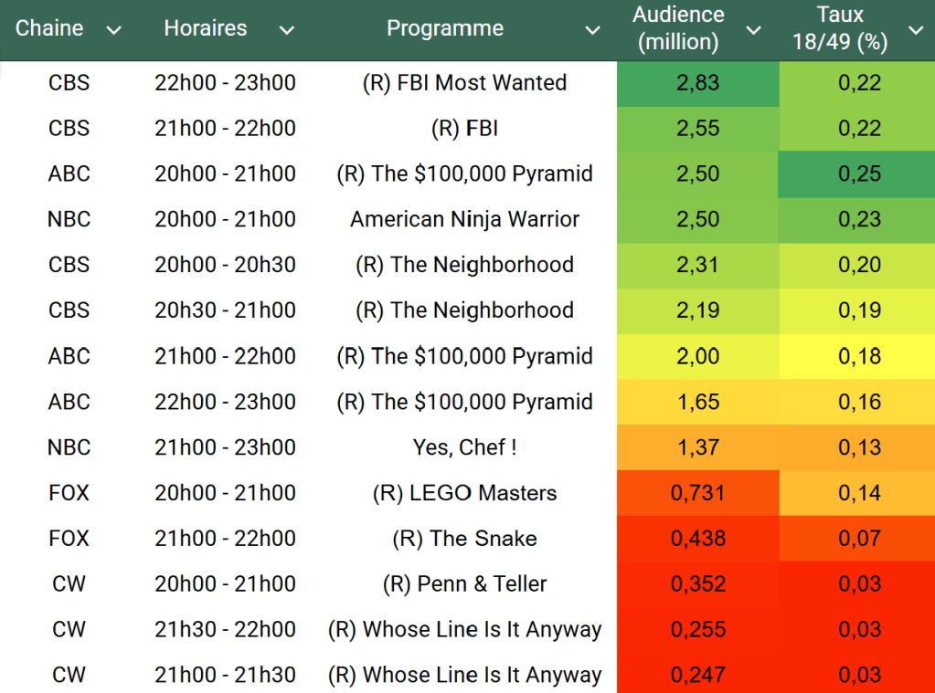This screenshot has width=935, height=693.
Task: Click the yellow 2,00 audience cell
Action: coord(697,356)
